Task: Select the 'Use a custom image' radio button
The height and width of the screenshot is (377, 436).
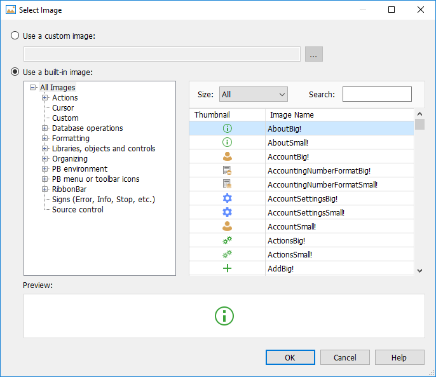Action: click(15, 36)
